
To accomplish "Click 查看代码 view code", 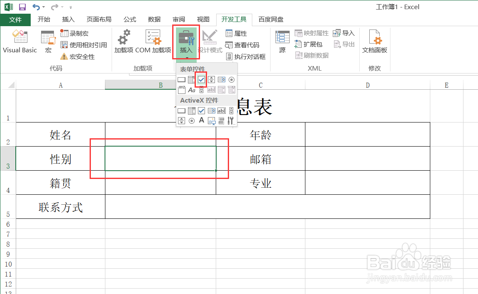I will click(x=242, y=45).
